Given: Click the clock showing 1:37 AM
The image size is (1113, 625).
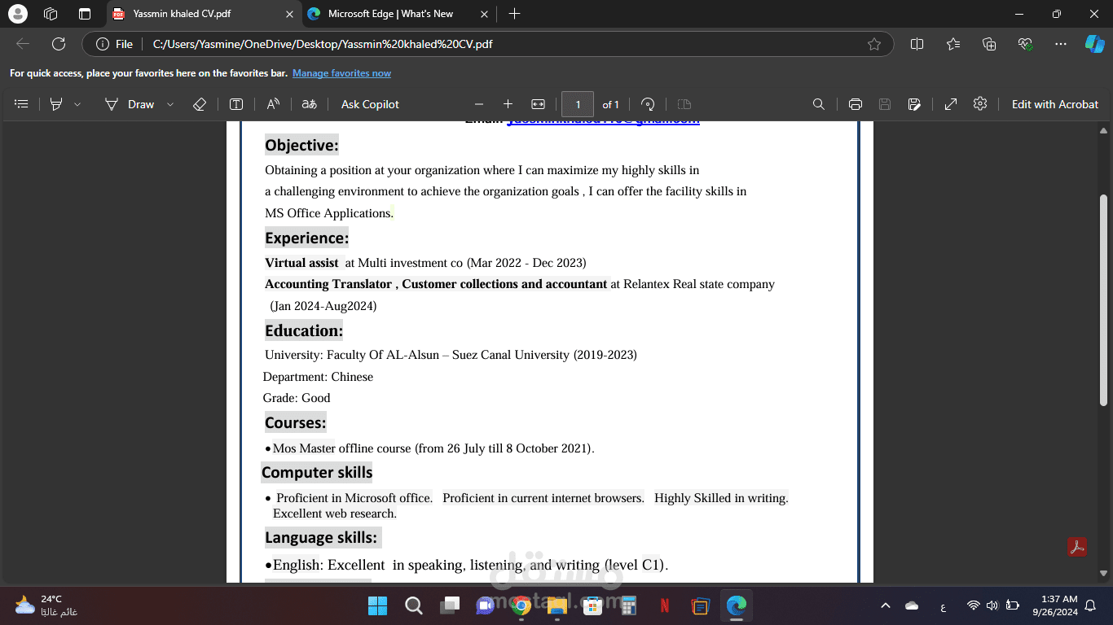Looking at the screenshot, I should pyautogui.click(x=1055, y=605).
